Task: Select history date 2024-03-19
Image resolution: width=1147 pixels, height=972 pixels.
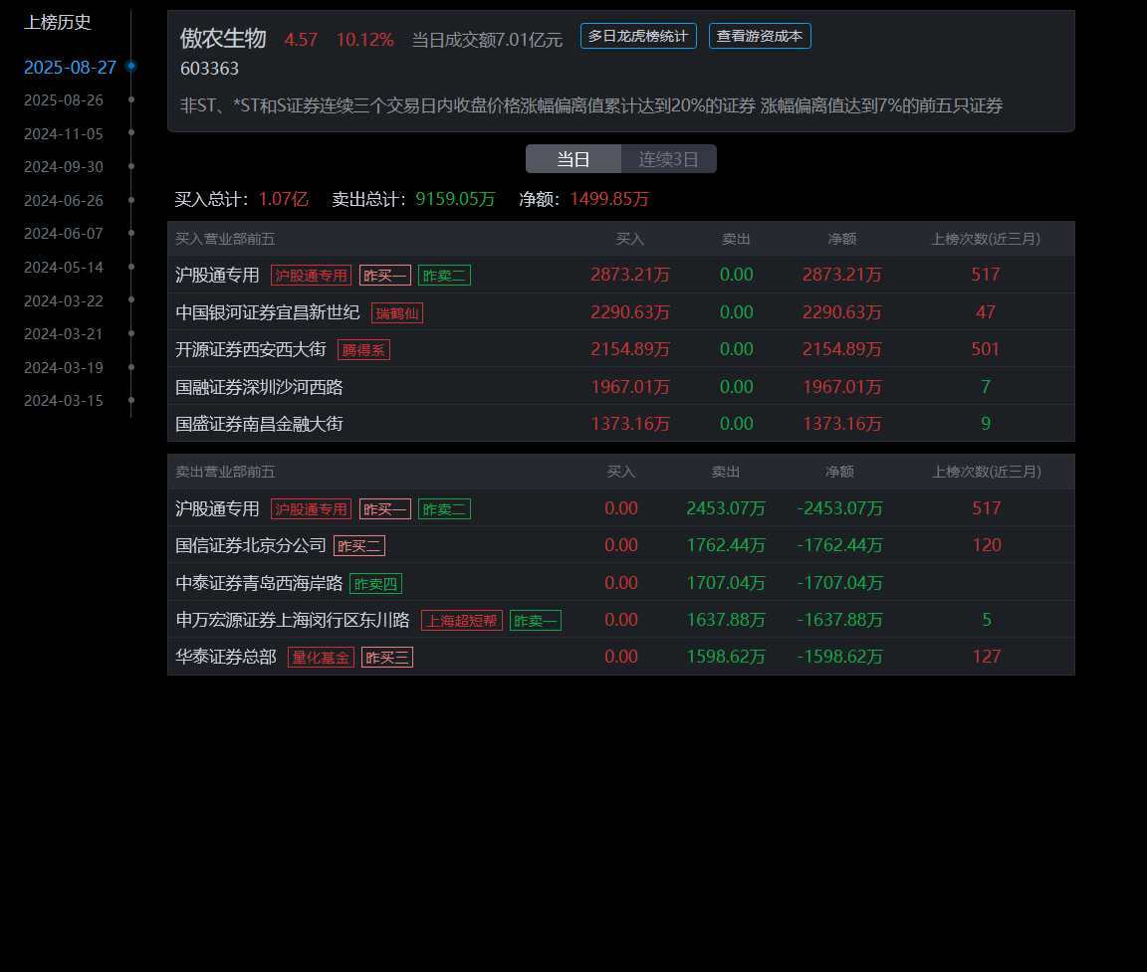Action: pyautogui.click(x=64, y=367)
